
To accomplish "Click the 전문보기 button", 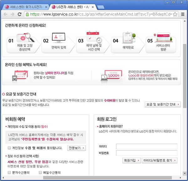I will coord(76,148).
